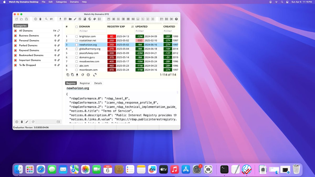This screenshot has height=177, width=315.
Task: Click the CREATED column header
Action: click(x=169, y=26)
